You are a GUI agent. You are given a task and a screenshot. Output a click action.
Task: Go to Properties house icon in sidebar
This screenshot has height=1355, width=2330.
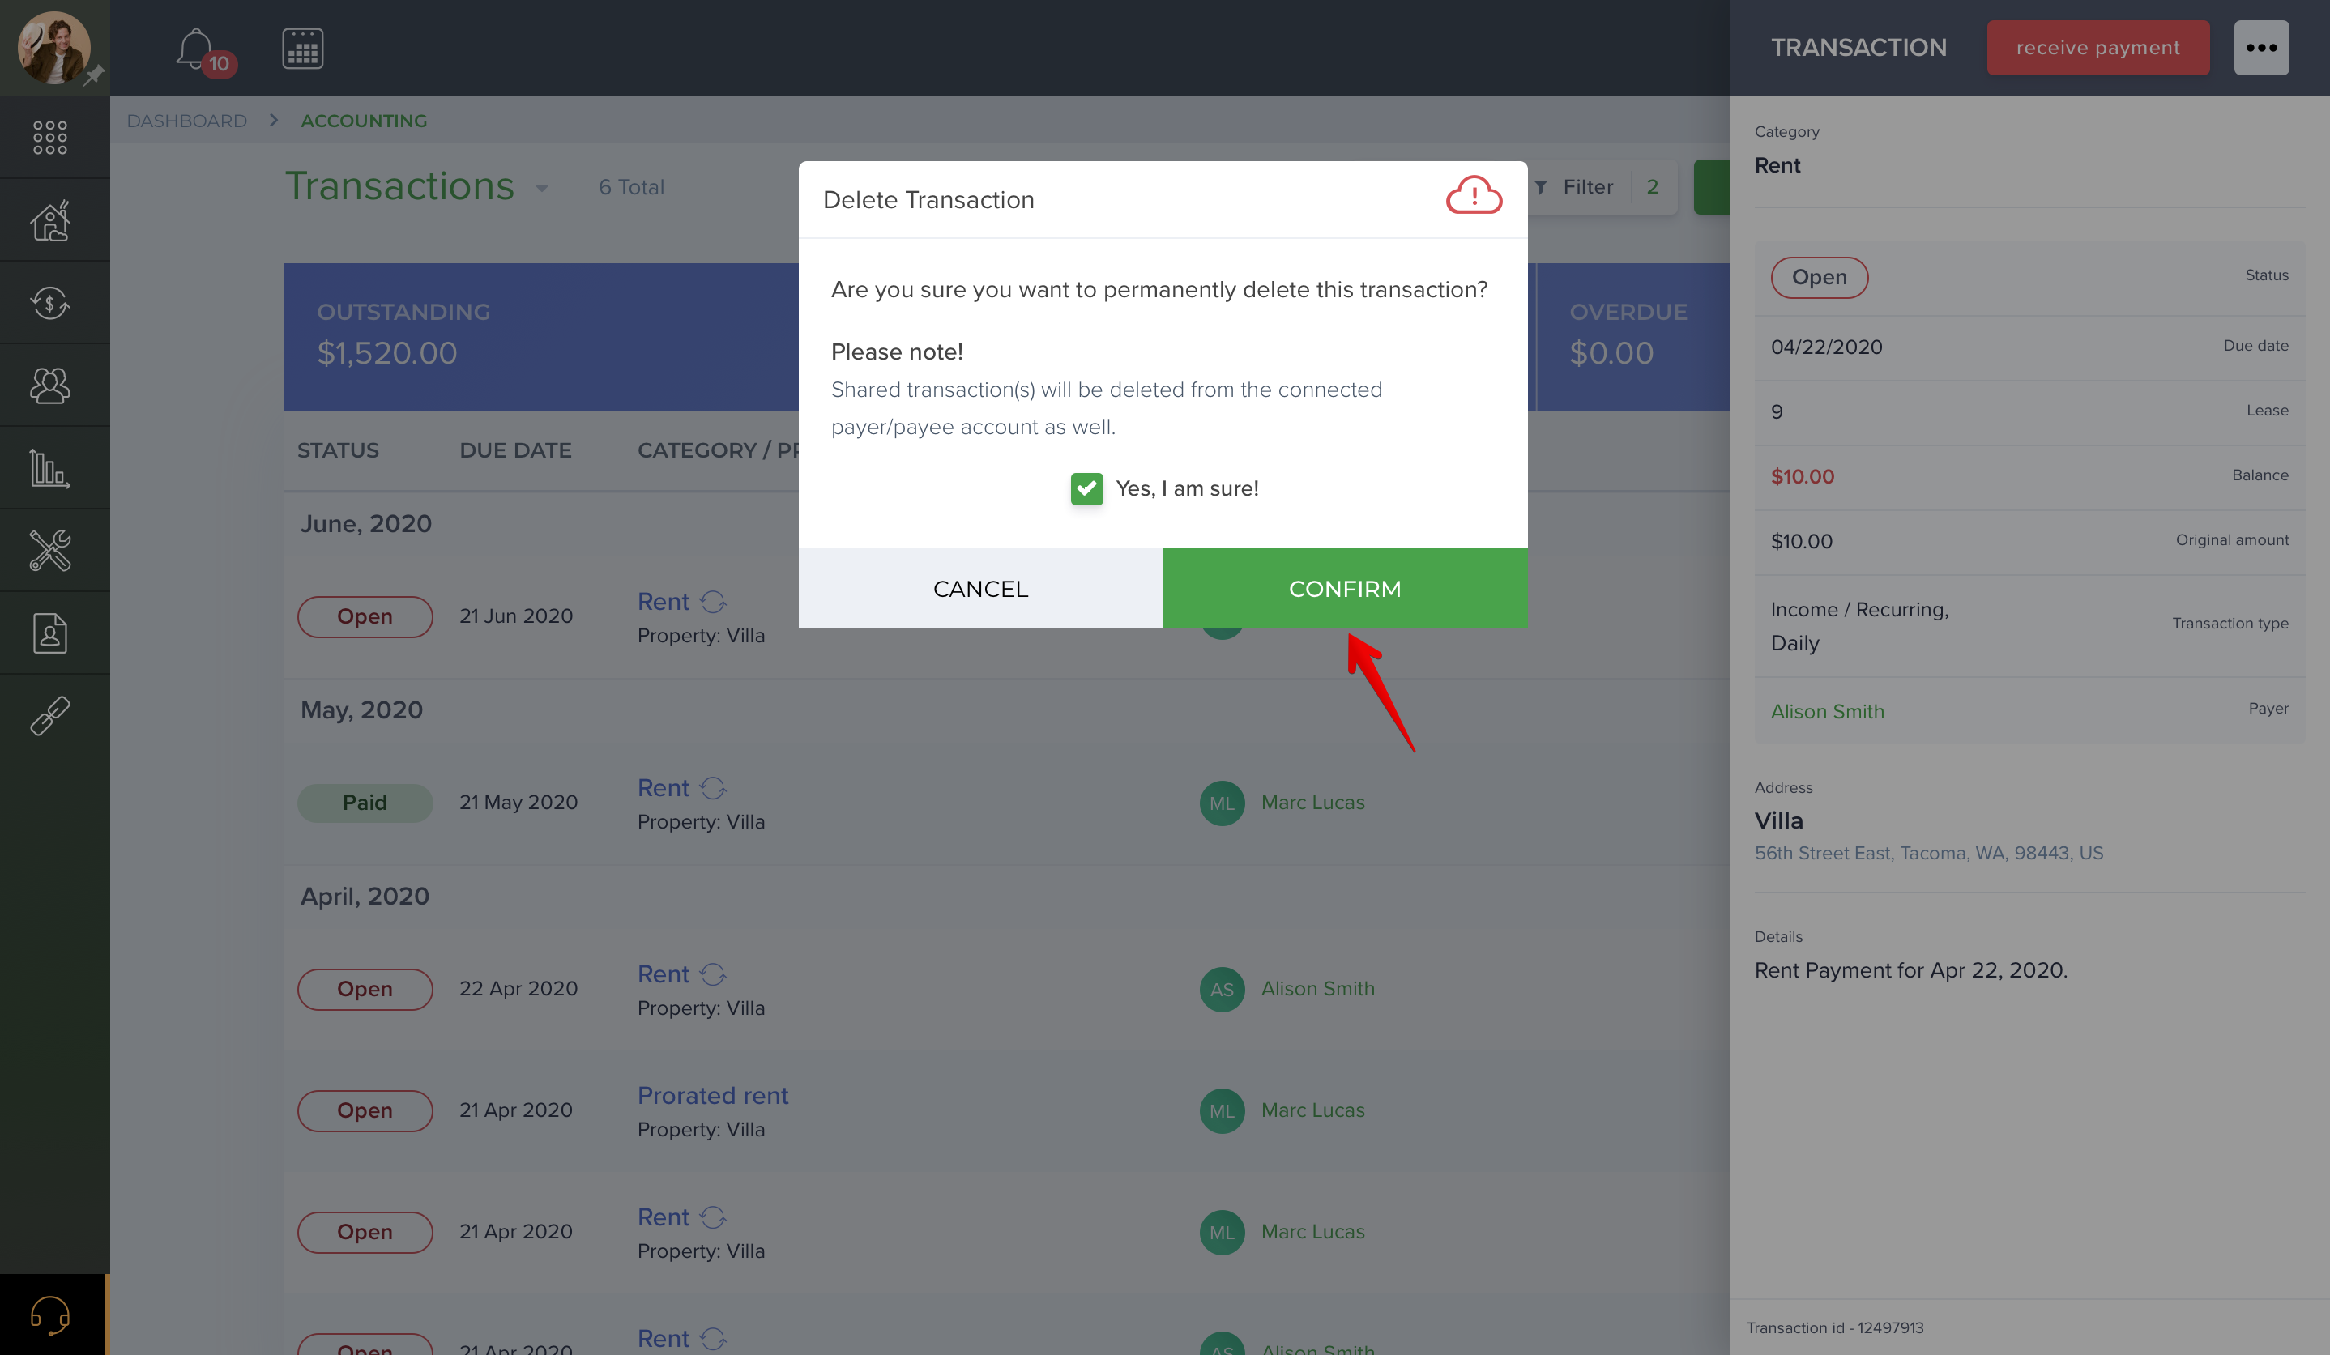click(50, 220)
